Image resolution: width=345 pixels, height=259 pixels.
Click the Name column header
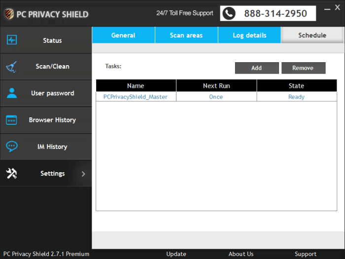tap(136, 86)
